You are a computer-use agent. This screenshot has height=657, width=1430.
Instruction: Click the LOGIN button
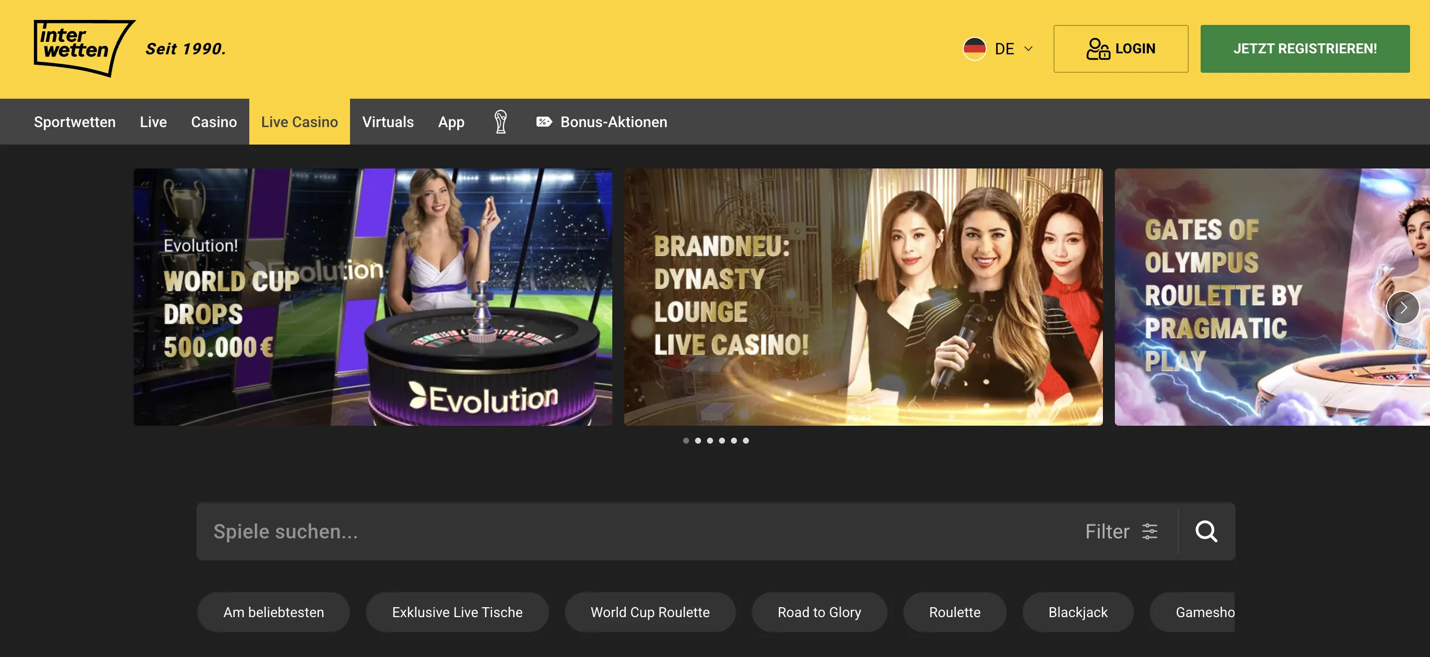tap(1121, 49)
